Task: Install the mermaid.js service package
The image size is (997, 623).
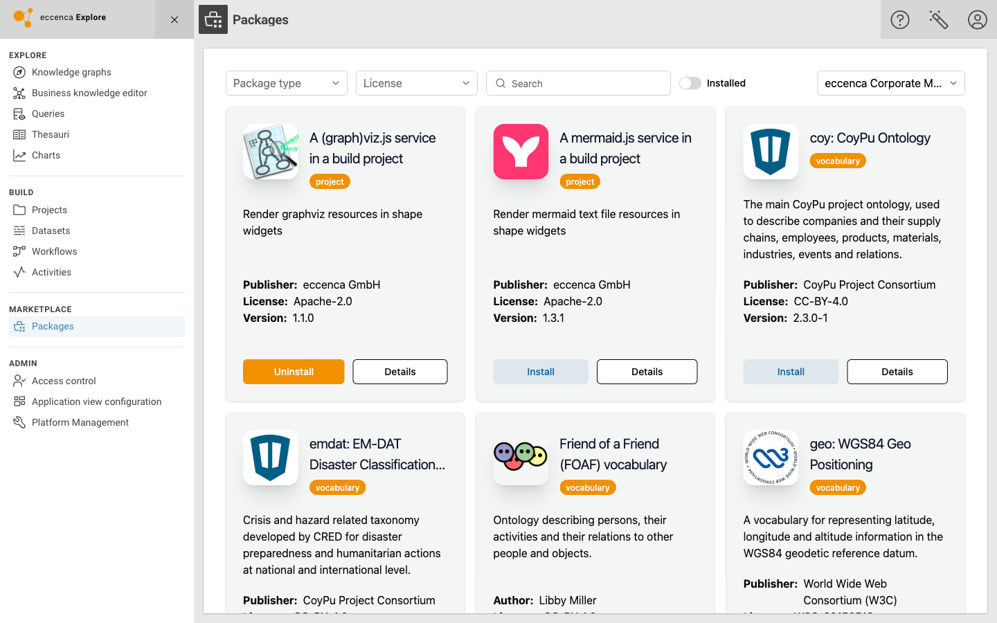Action: coord(541,372)
